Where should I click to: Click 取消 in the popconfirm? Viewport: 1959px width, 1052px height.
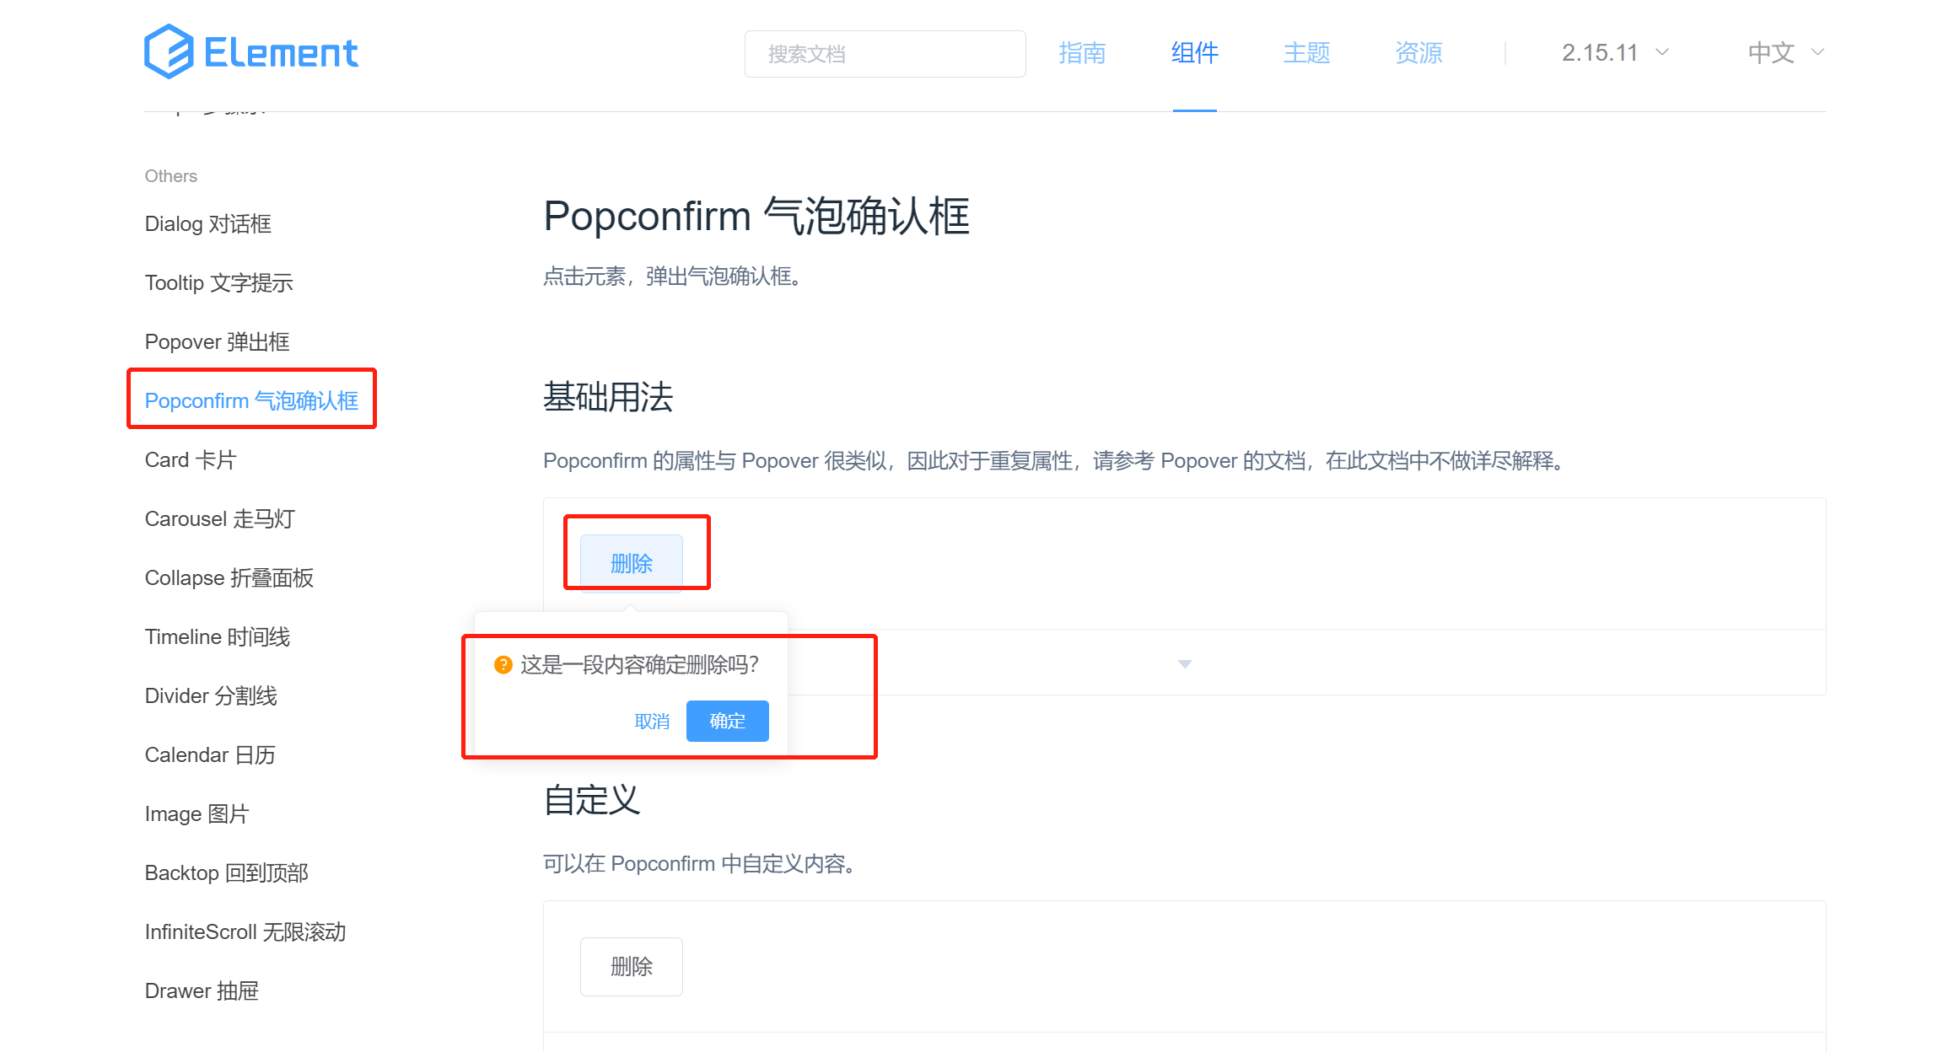pos(652,722)
